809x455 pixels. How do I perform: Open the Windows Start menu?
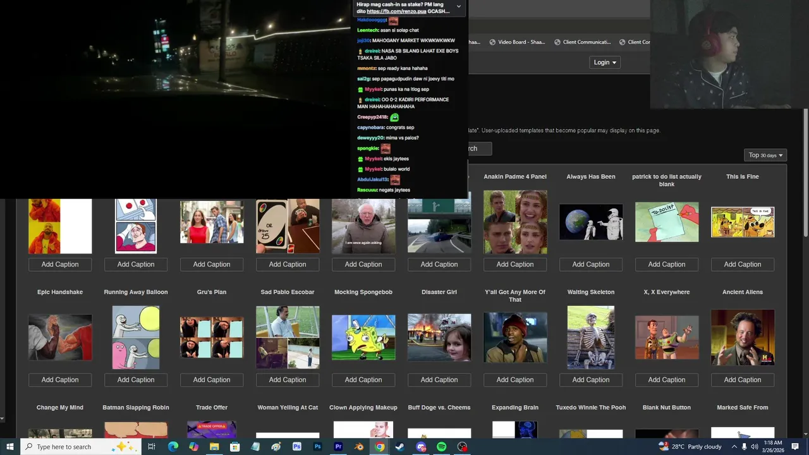click(9, 447)
